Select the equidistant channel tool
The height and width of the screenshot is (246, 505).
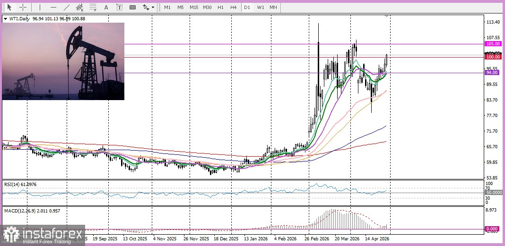pyautogui.click(x=80, y=7)
